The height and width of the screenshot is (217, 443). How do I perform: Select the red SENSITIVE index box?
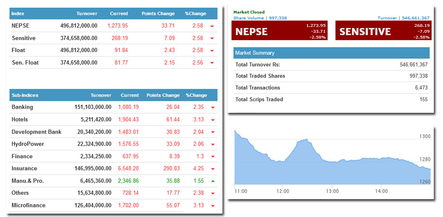tap(382, 31)
